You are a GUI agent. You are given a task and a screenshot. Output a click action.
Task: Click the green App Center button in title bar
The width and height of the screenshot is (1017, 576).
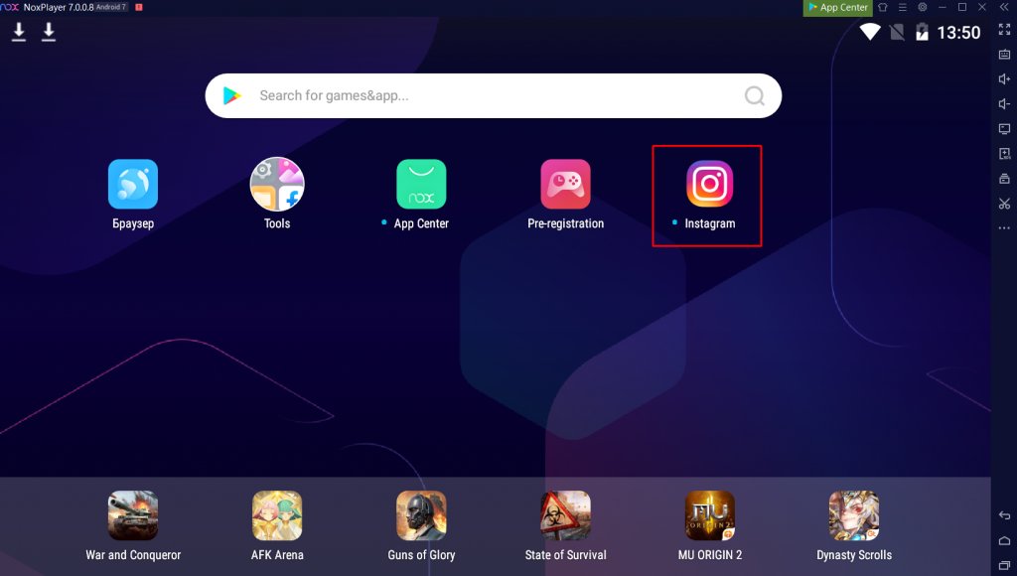click(837, 7)
